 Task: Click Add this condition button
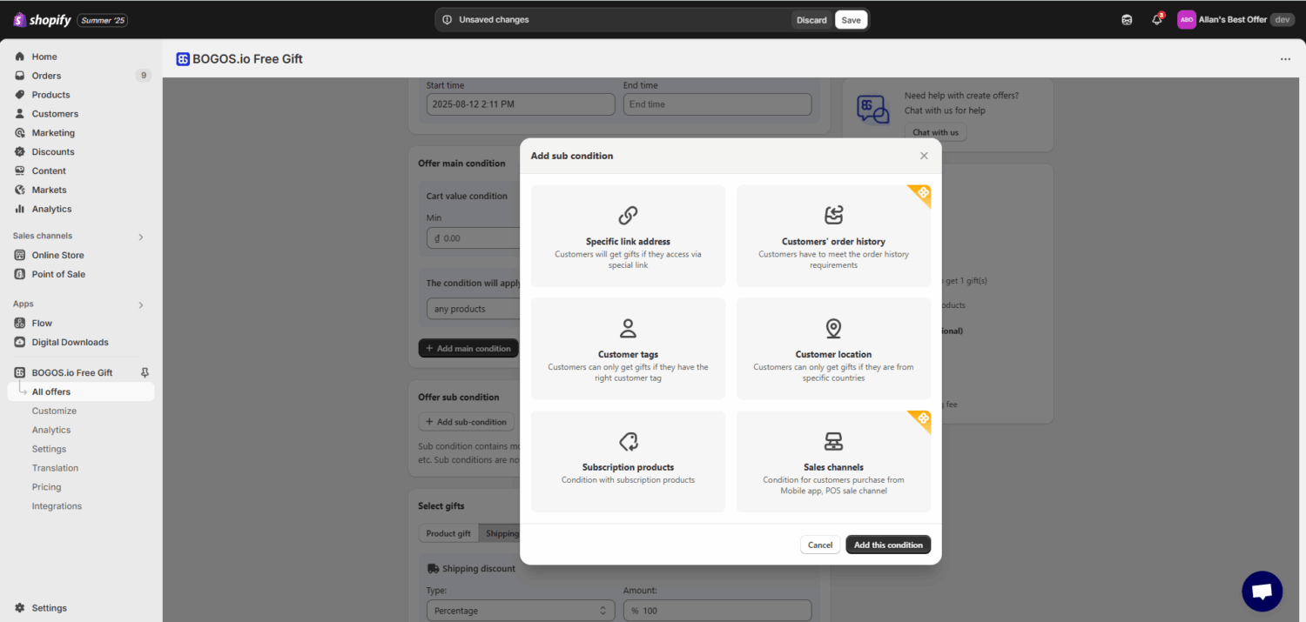[x=888, y=545]
